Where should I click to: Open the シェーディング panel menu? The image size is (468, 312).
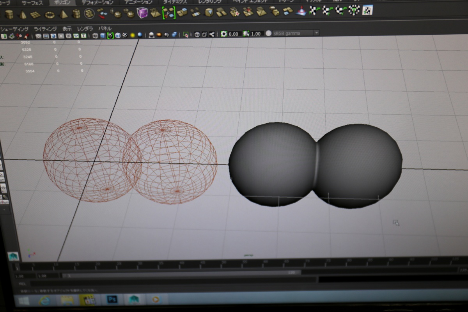coord(14,29)
